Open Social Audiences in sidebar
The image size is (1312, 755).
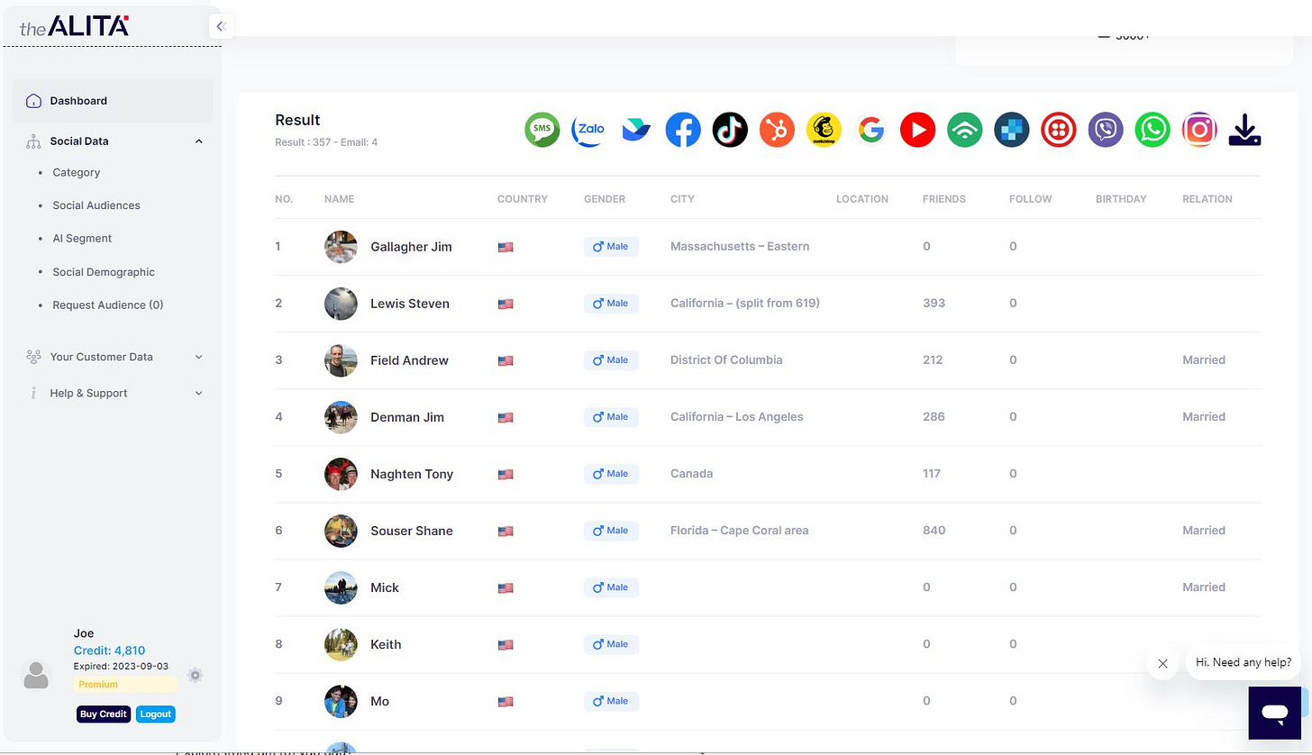pyautogui.click(x=96, y=205)
